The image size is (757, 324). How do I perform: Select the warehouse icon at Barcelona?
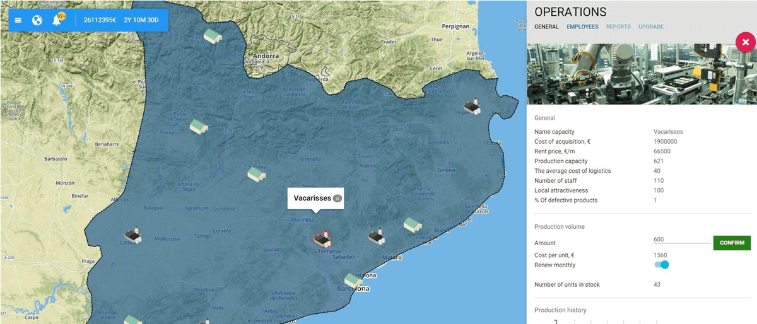tap(353, 280)
